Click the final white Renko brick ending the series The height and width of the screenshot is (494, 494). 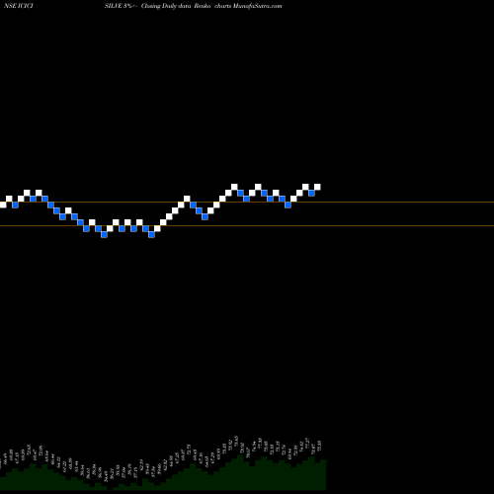coord(317,187)
